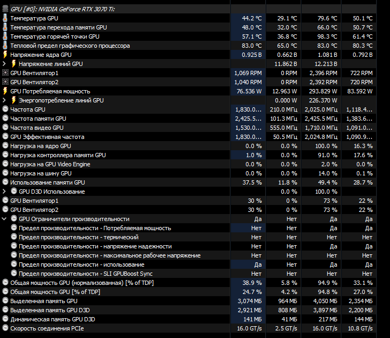Viewport: 390px width, 338px height.
Task: Click lightning icon of Напряжение линий GPU
Action: pyautogui.click(x=14, y=64)
